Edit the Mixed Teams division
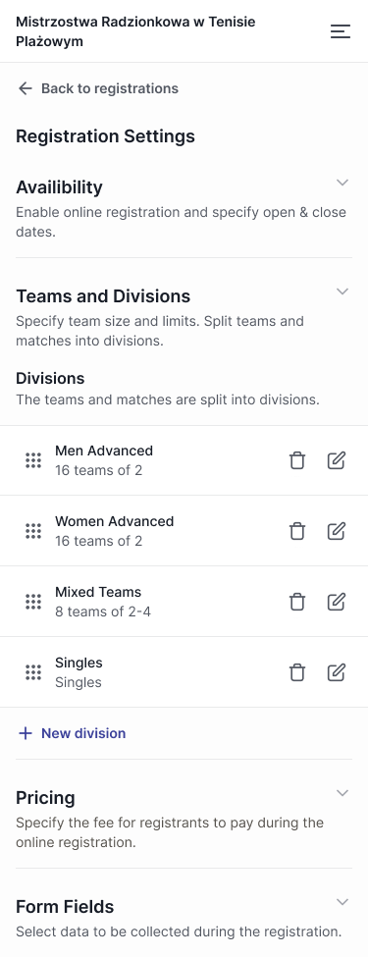 (x=337, y=602)
